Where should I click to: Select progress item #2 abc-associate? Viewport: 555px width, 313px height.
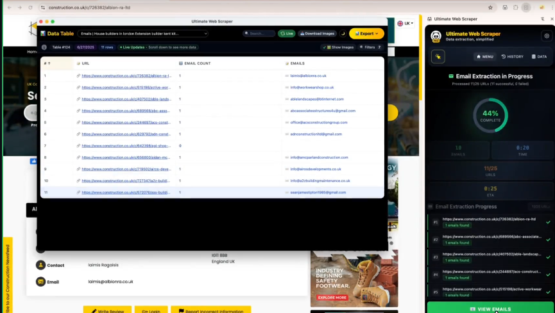point(490,239)
